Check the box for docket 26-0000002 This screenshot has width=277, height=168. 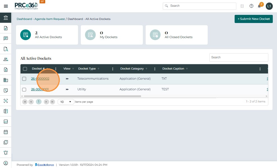coord(24,79)
